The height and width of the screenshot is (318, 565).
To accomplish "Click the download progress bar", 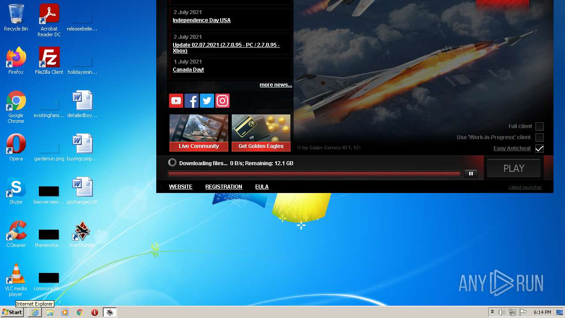I will click(314, 174).
